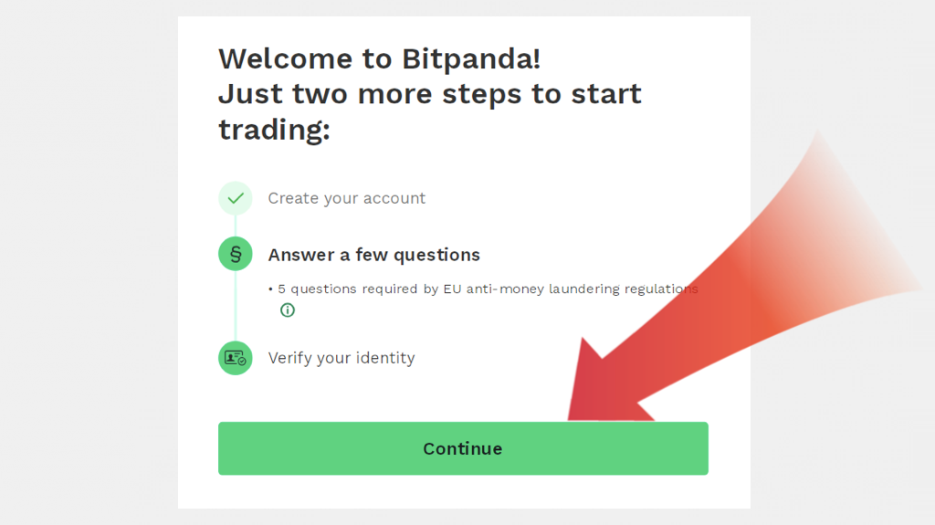935x525 pixels.
Task: Click the bullet point before "5 questions"
Action: 271,289
